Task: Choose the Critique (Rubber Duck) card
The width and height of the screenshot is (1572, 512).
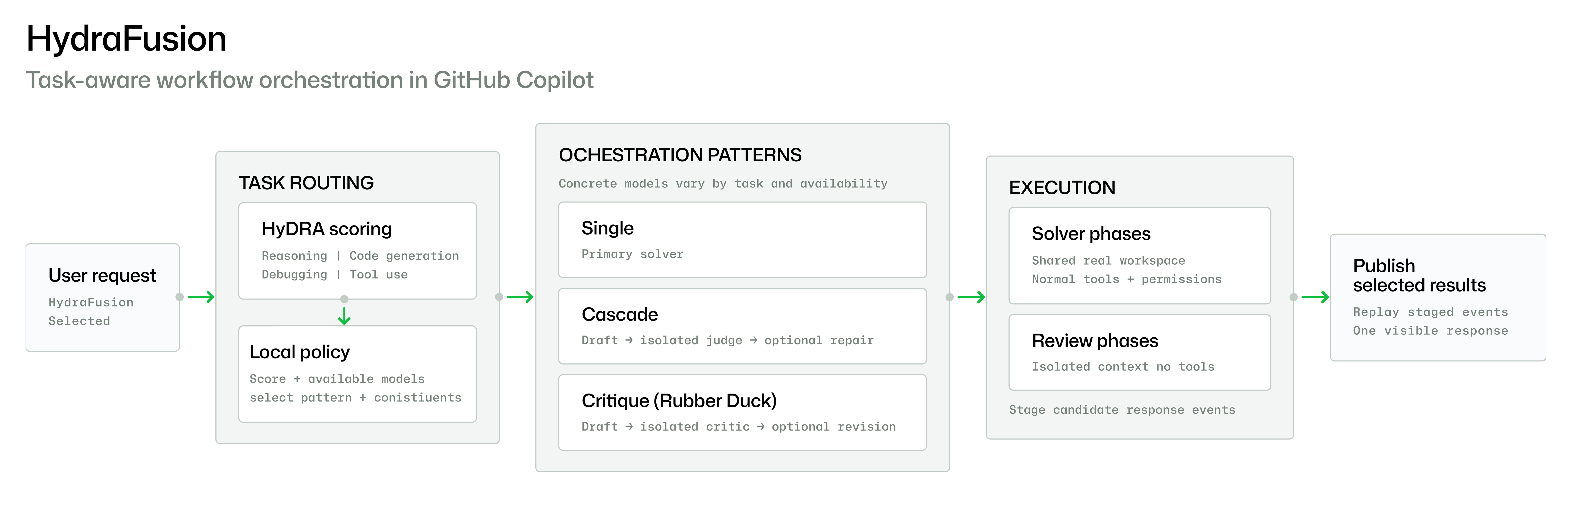Action: click(743, 412)
